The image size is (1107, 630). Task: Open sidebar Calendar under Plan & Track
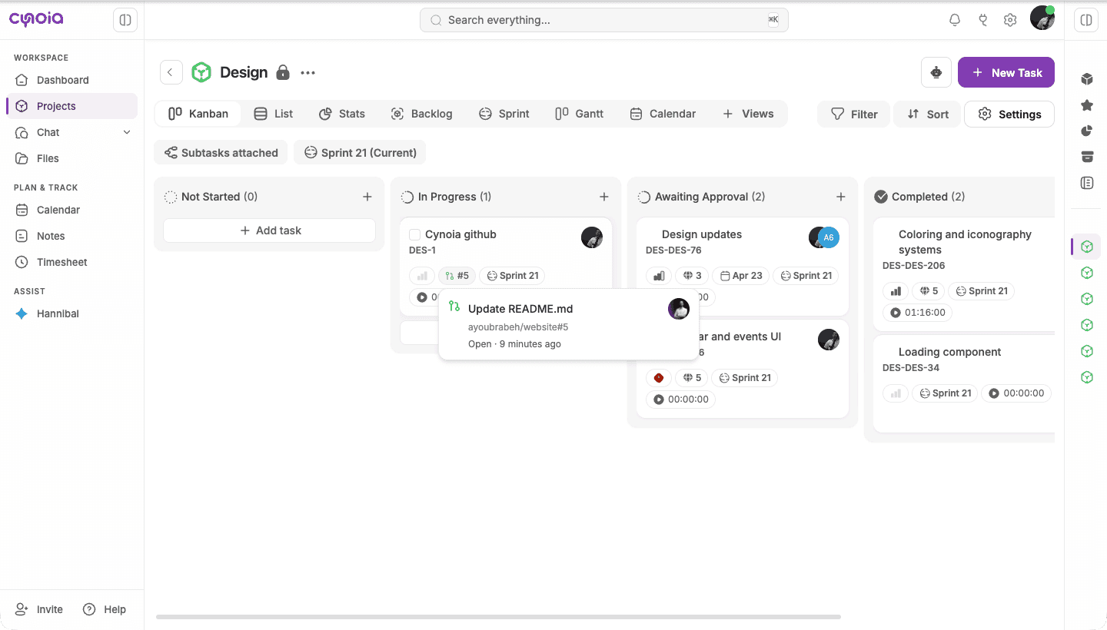tap(71, 210)
